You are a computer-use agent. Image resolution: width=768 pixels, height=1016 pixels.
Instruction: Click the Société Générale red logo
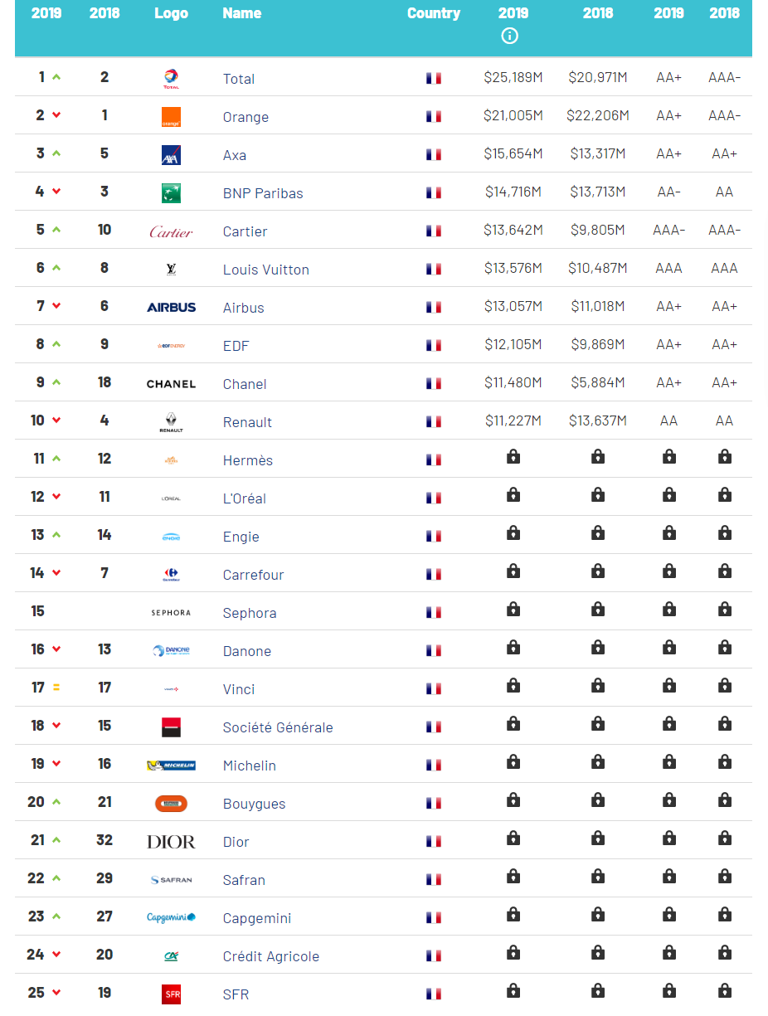pos(171,727)
